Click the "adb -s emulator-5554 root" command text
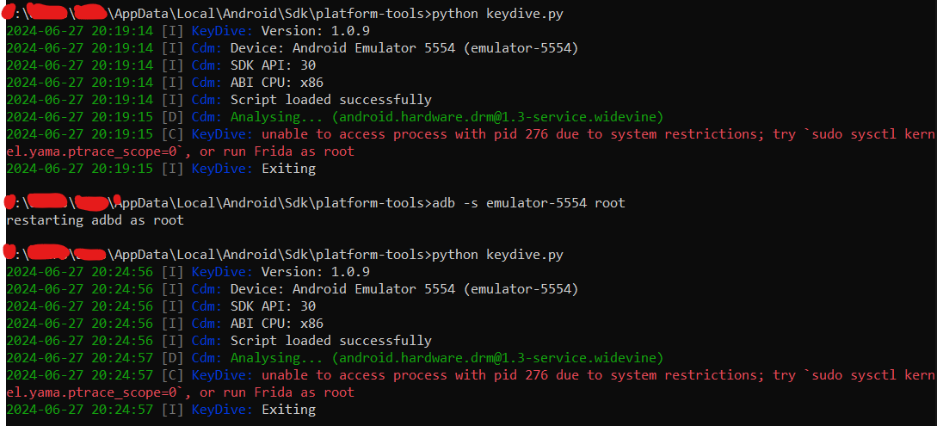 (527, 203)
